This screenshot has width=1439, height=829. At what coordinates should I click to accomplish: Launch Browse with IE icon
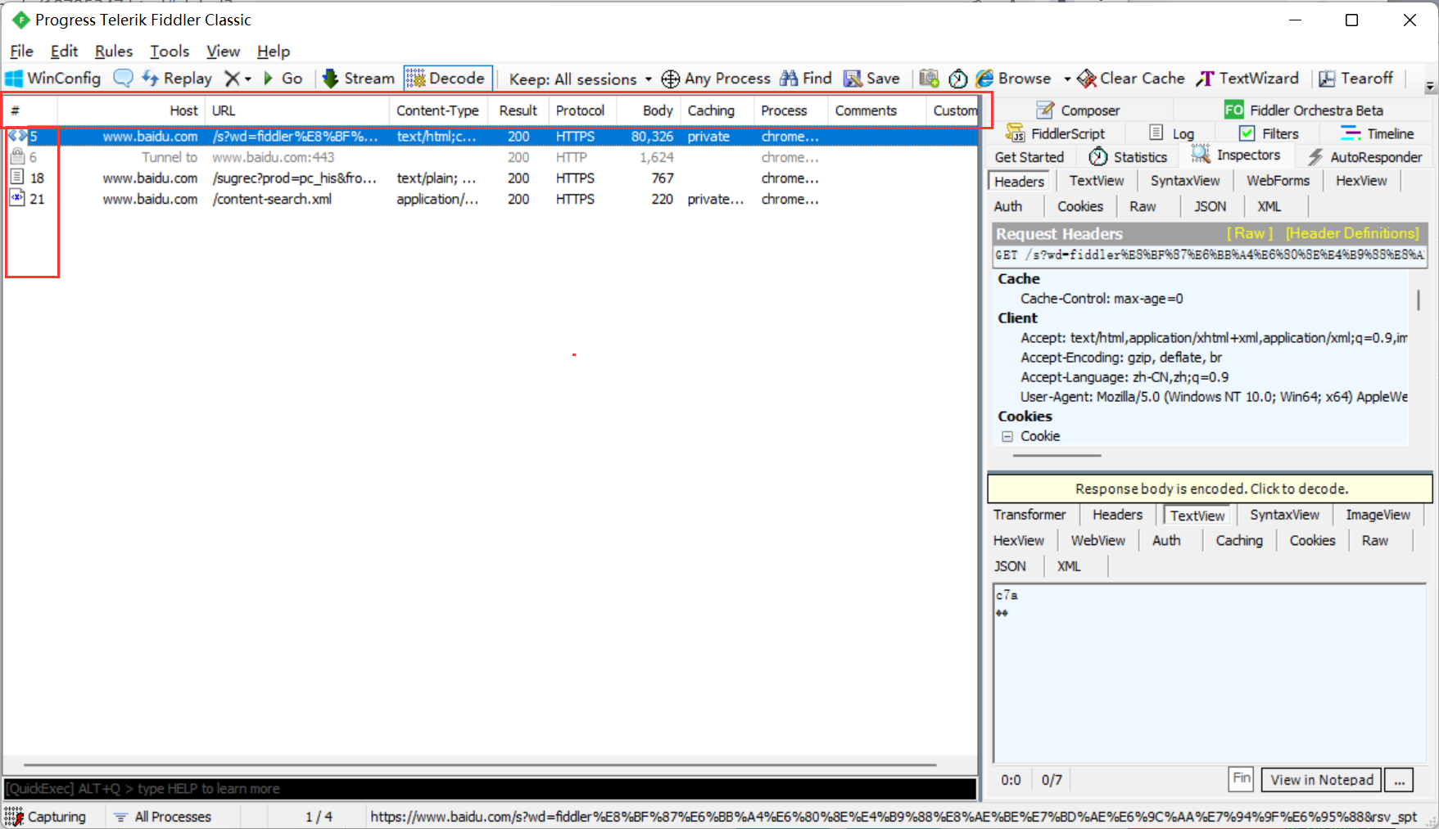point(1014,79)
